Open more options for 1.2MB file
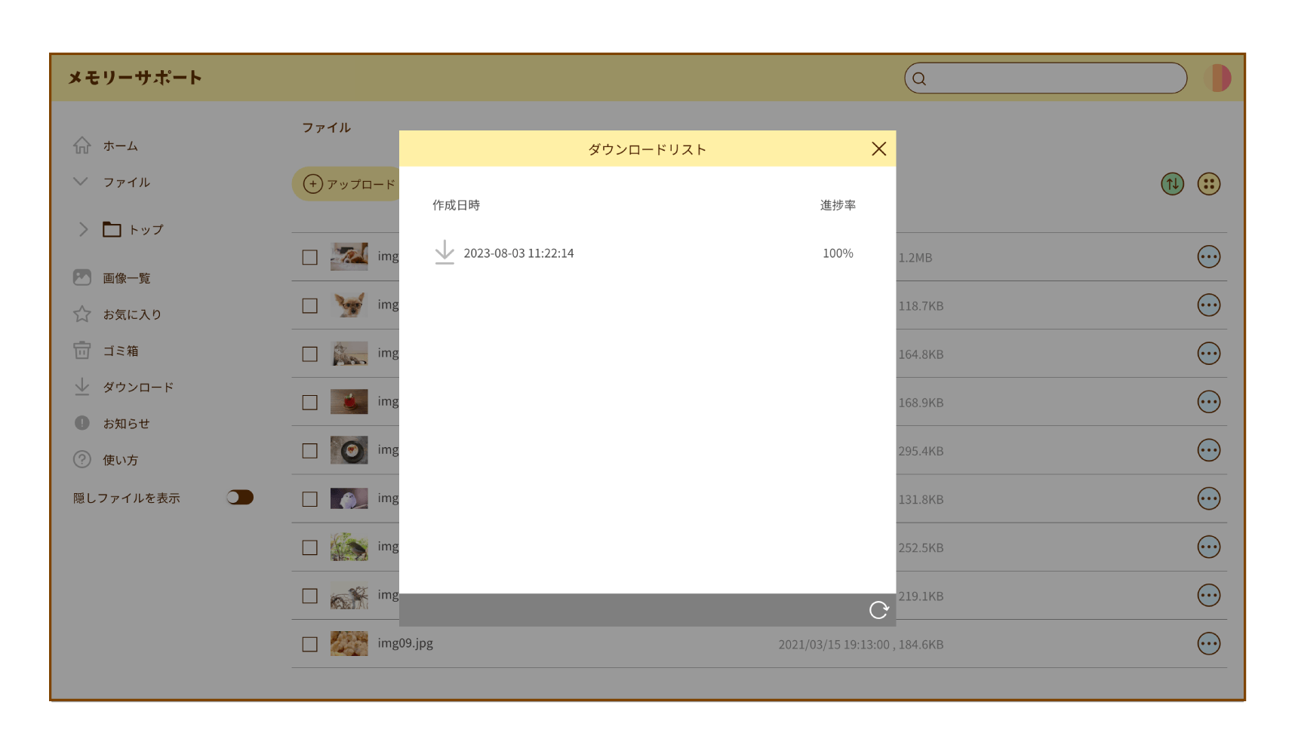The width and height of the screenshot is (1295, 754). (x=1209, y=256)
